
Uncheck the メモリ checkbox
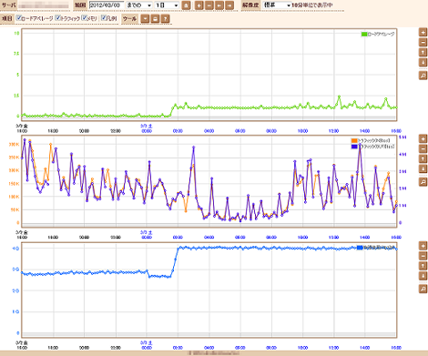85,18
